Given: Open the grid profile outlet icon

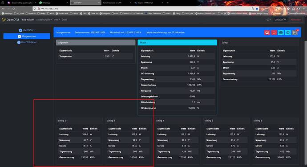Looking at the screenshot, I should pos(287,33).
